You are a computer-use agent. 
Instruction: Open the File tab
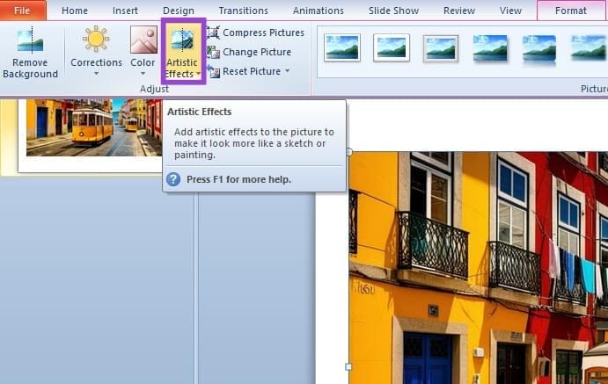(x=23, y=11)
